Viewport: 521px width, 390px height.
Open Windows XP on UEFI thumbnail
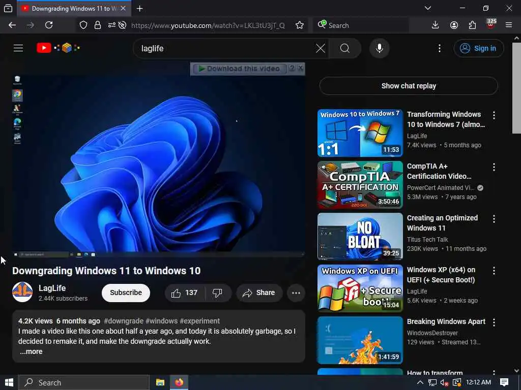click(x=360, y=288)
